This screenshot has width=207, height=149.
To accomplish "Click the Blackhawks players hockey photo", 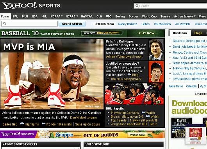I will (134, 94).
